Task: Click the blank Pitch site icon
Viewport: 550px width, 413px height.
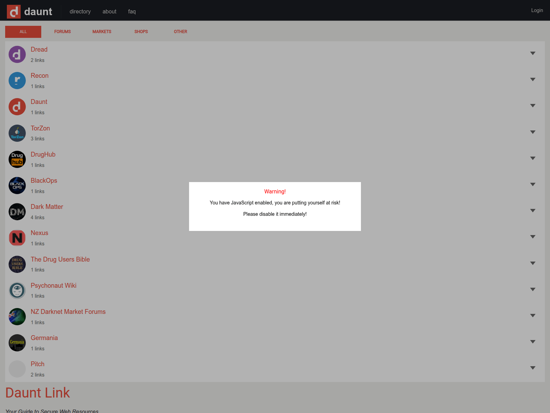Action: click(x=17, y=369)
